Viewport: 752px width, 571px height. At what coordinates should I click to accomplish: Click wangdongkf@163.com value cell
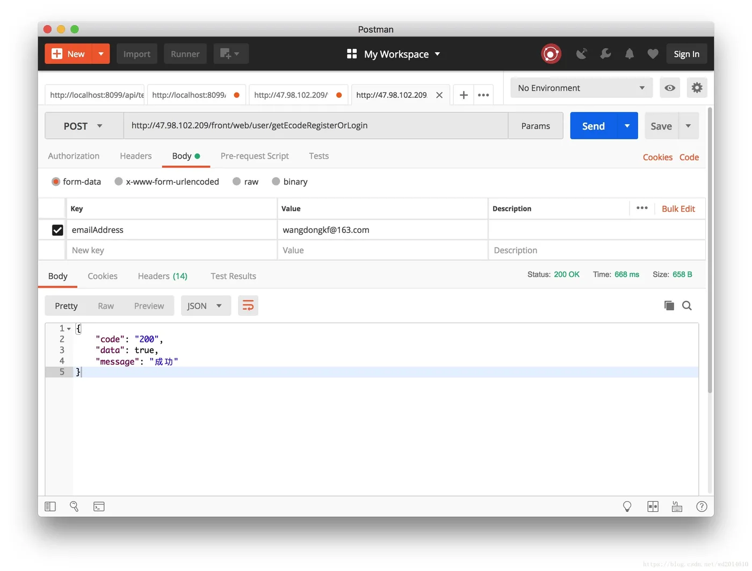[382, 230]
